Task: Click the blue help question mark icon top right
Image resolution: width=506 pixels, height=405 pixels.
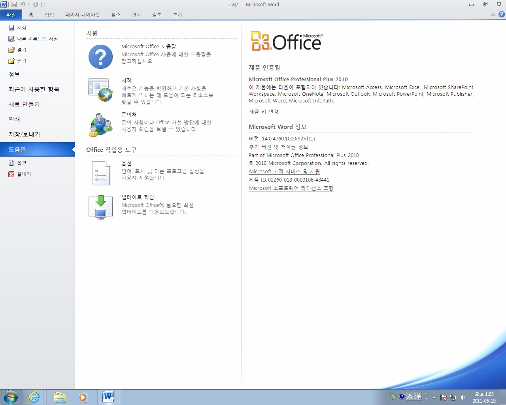Action: 502,15
